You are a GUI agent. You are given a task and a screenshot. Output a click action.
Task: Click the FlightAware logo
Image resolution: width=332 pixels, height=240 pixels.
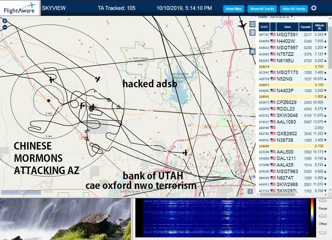pos(20,8)
